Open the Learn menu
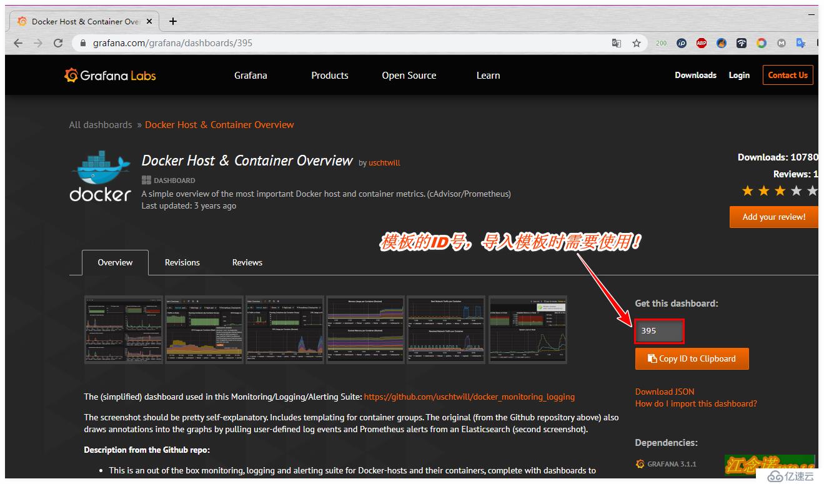 click(x=488, y=76)
